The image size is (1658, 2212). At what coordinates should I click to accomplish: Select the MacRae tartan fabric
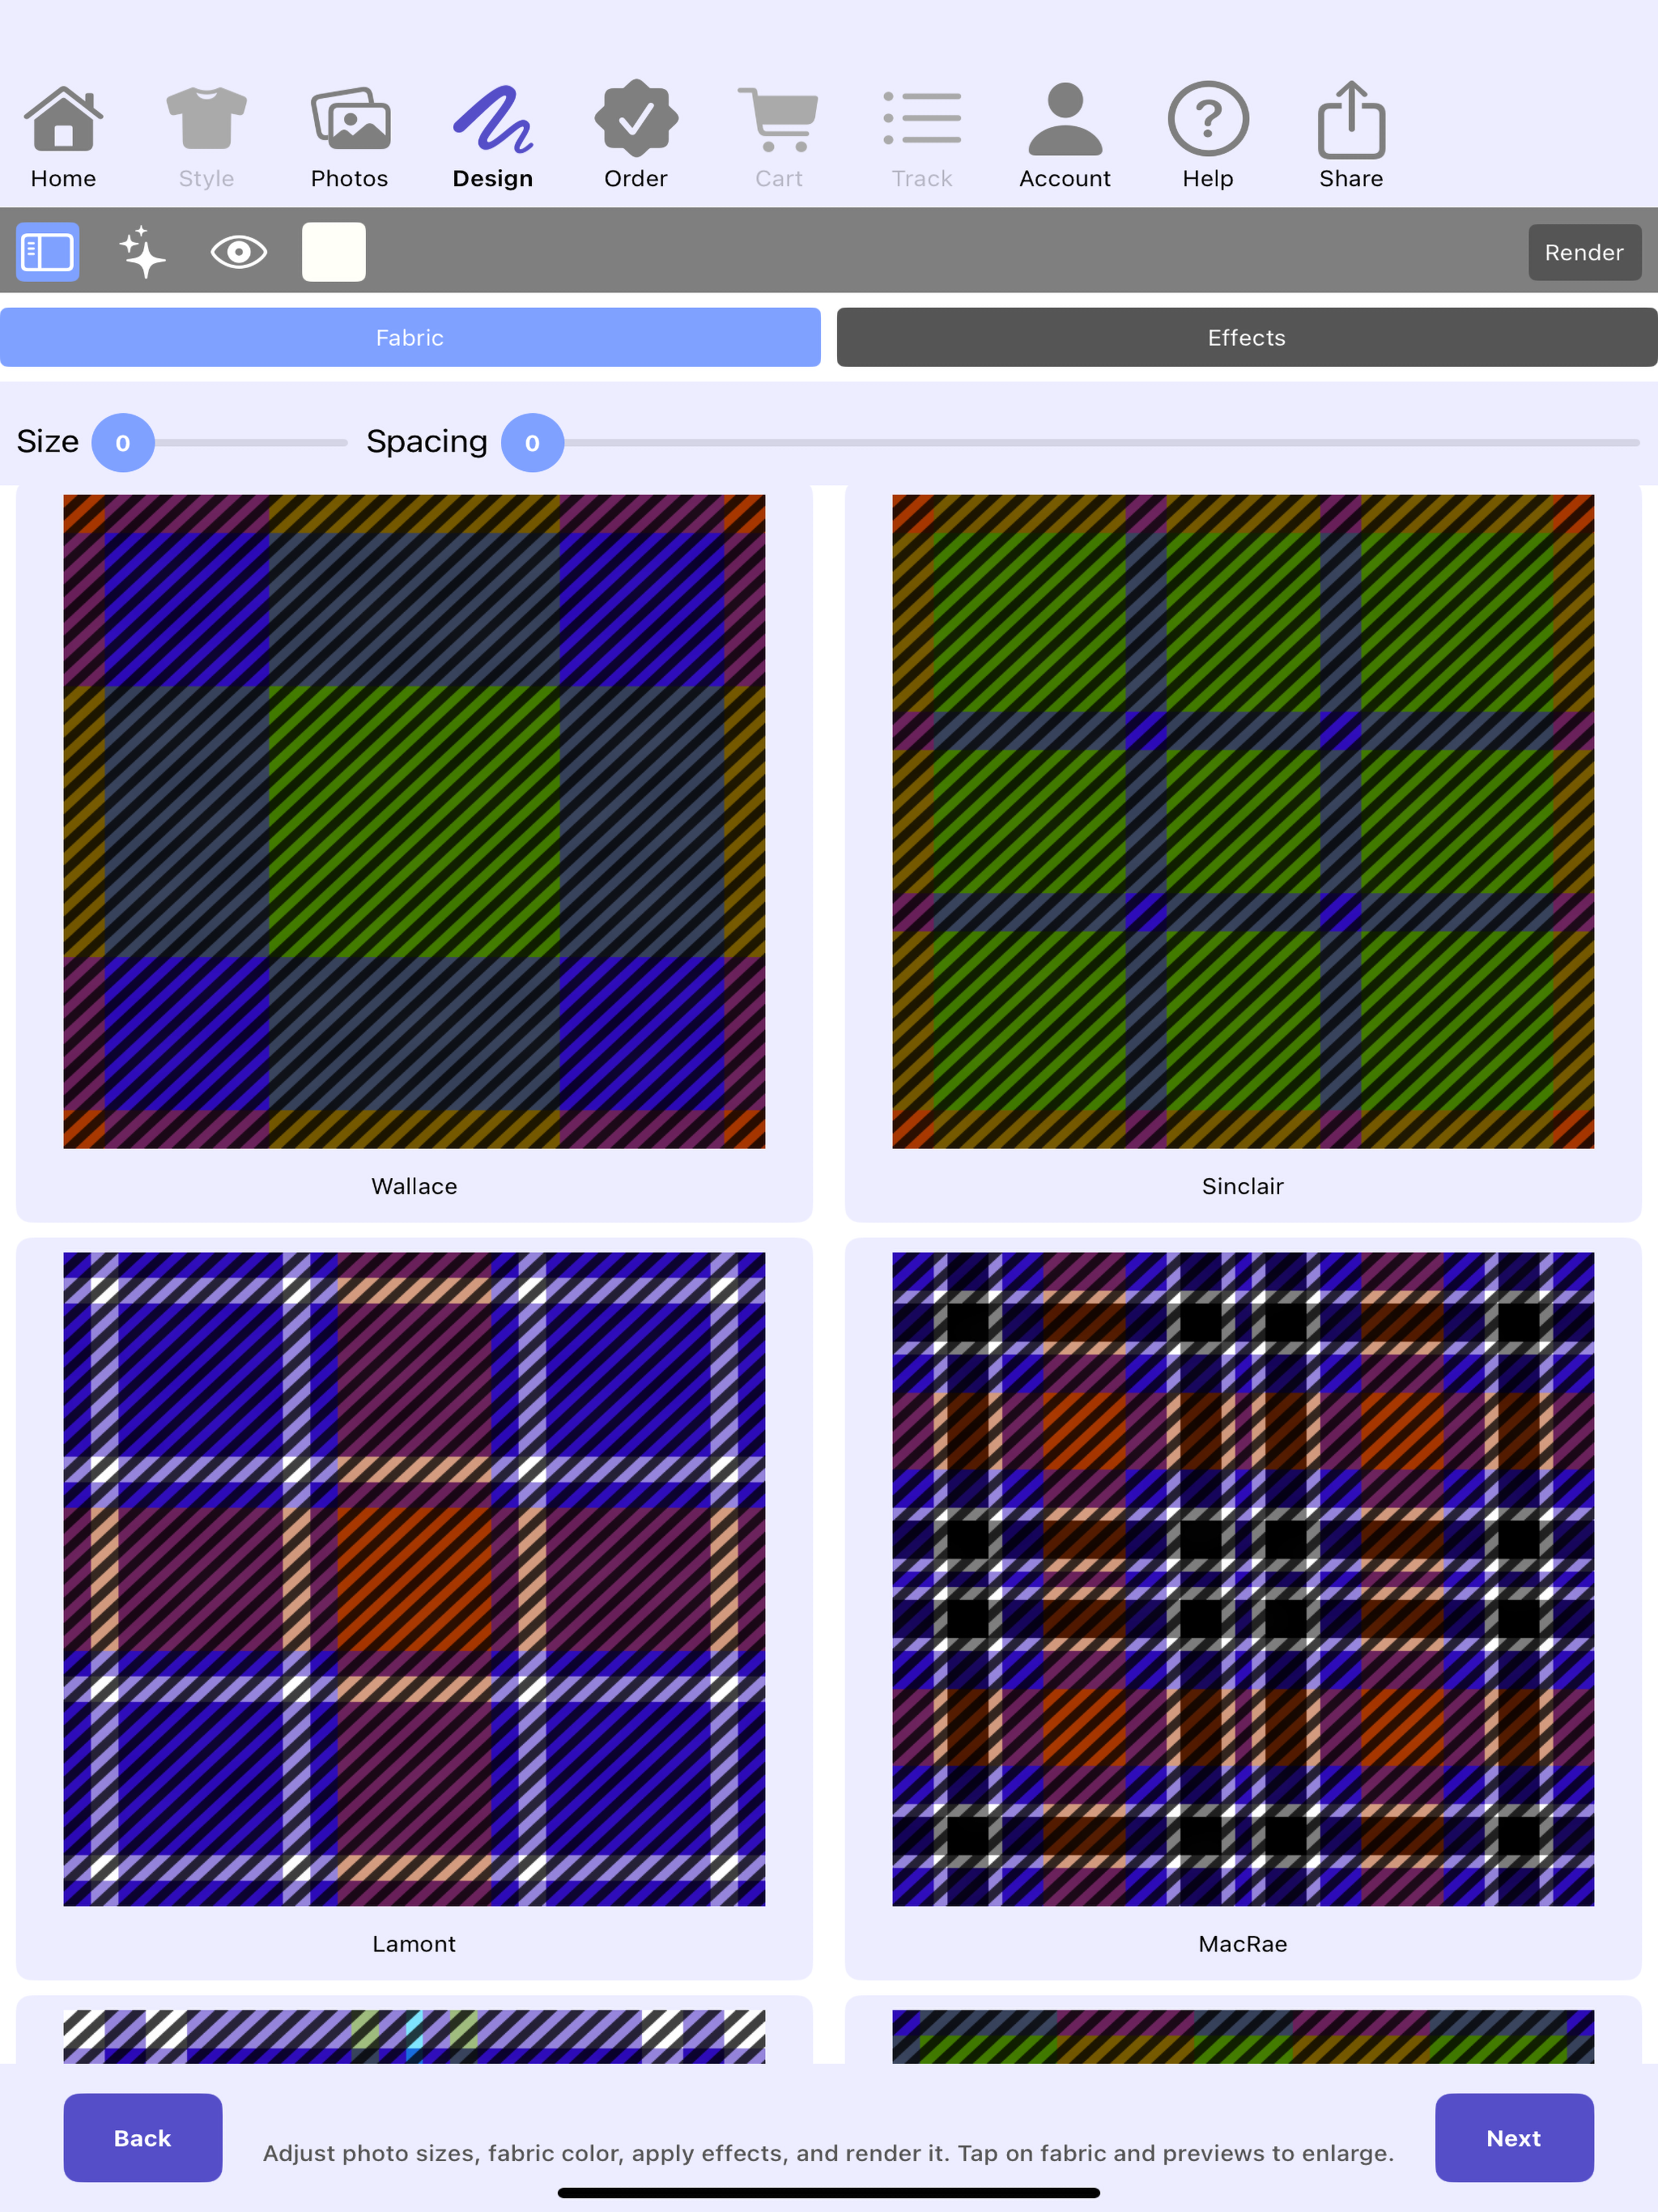1243,1579
